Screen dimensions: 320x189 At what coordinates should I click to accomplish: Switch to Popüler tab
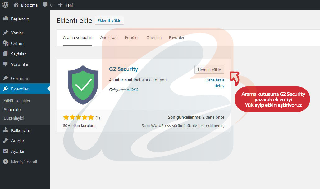pos(132,37)
